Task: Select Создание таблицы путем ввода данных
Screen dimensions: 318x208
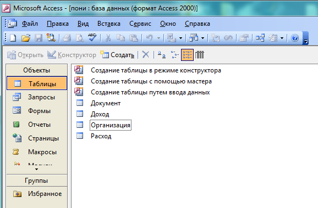Action: pos(150,92)
